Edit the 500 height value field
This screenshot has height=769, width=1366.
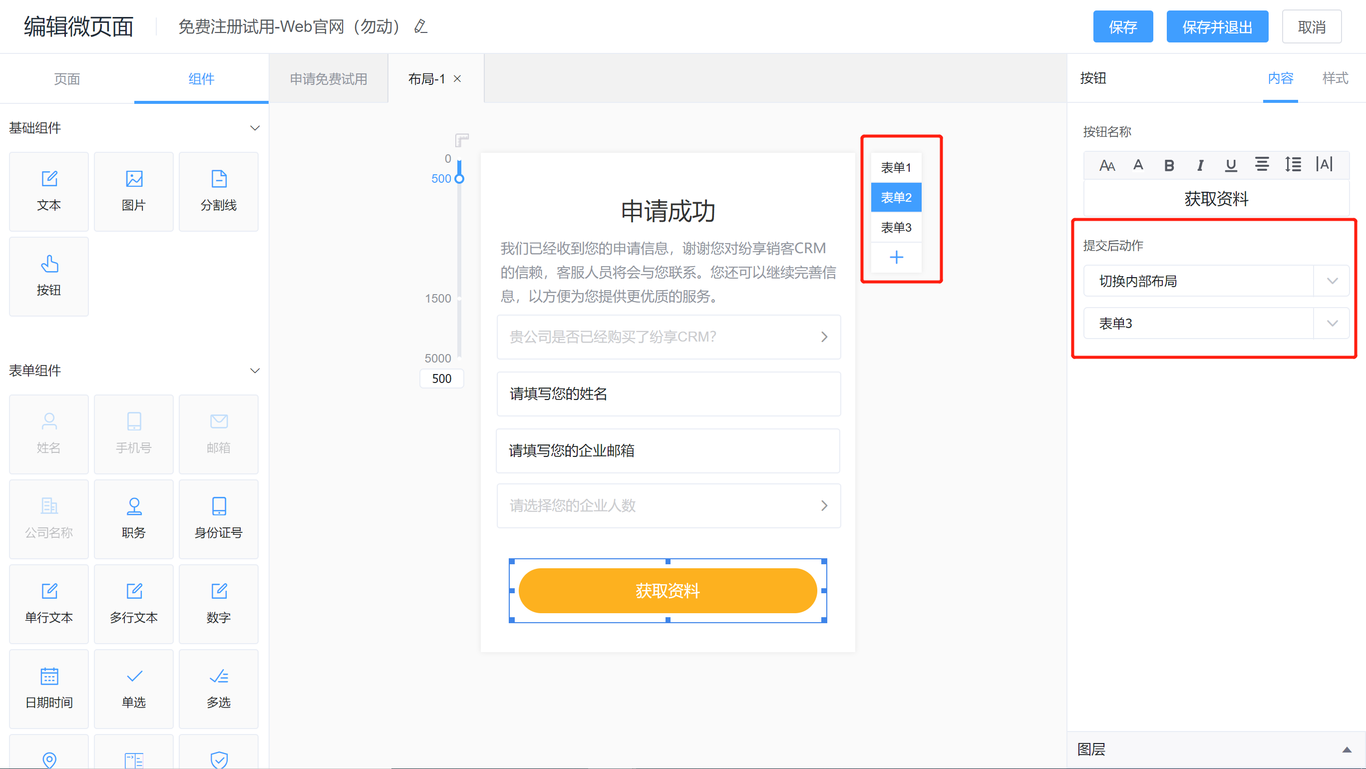442,379
